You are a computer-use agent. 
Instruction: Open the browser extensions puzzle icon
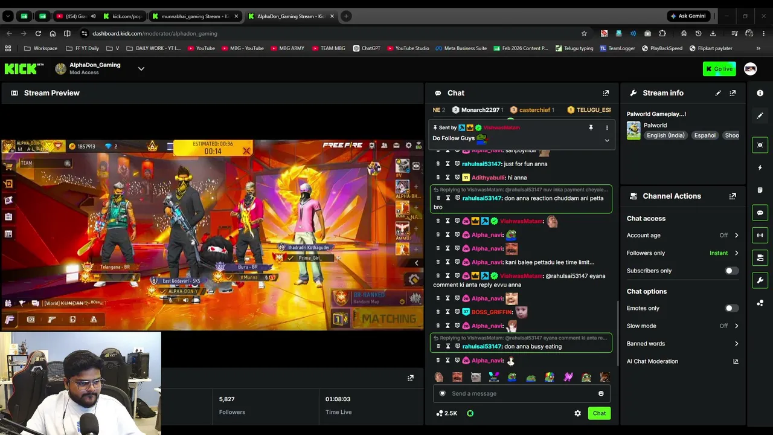point(662,33)
